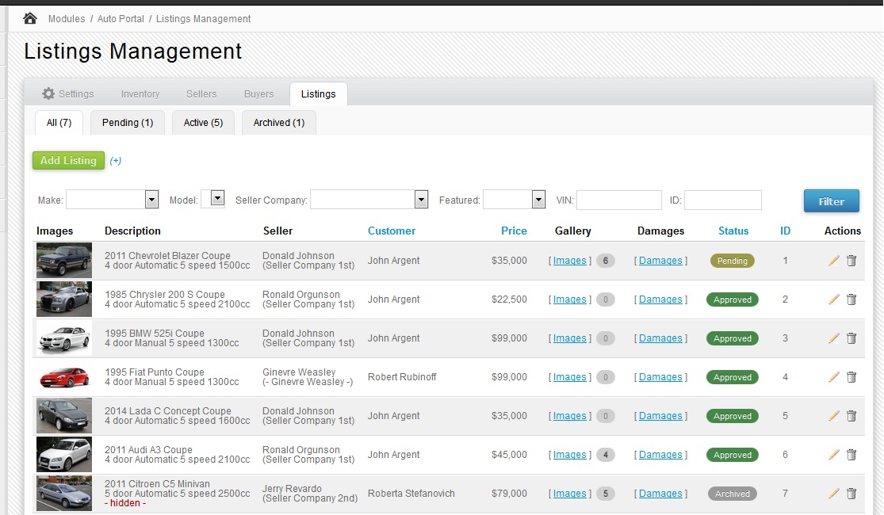The height and width of the screenshot is (515, 884).
Task: Click the home icon in breadcrumb
Action: click(30, 18)
